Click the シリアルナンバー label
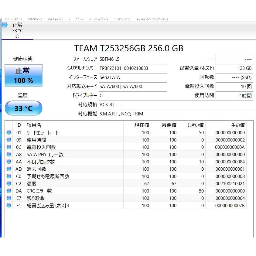The image size is (256, 256). click(x=82, y=68)
